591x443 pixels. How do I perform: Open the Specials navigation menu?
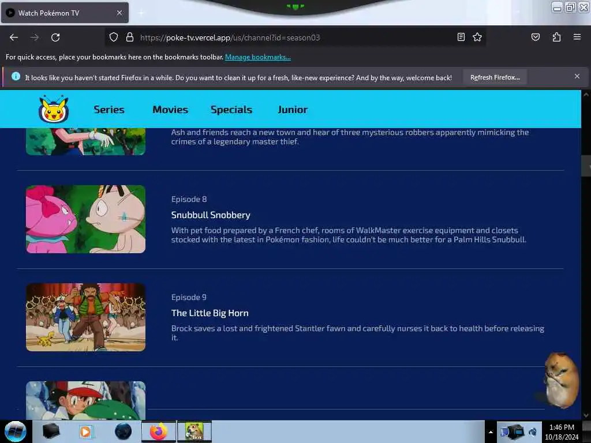click(231, 109)
